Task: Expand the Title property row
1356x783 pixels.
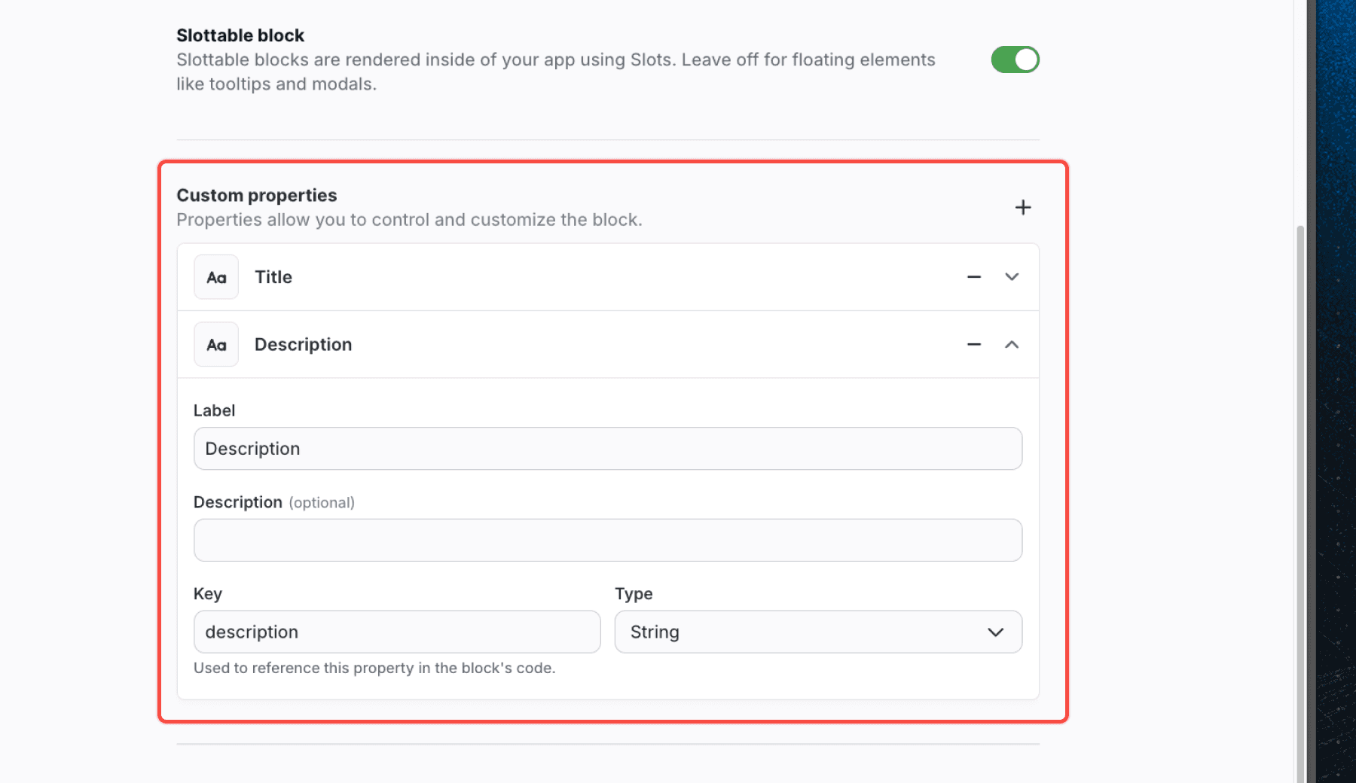Action: coord(1012,276)
